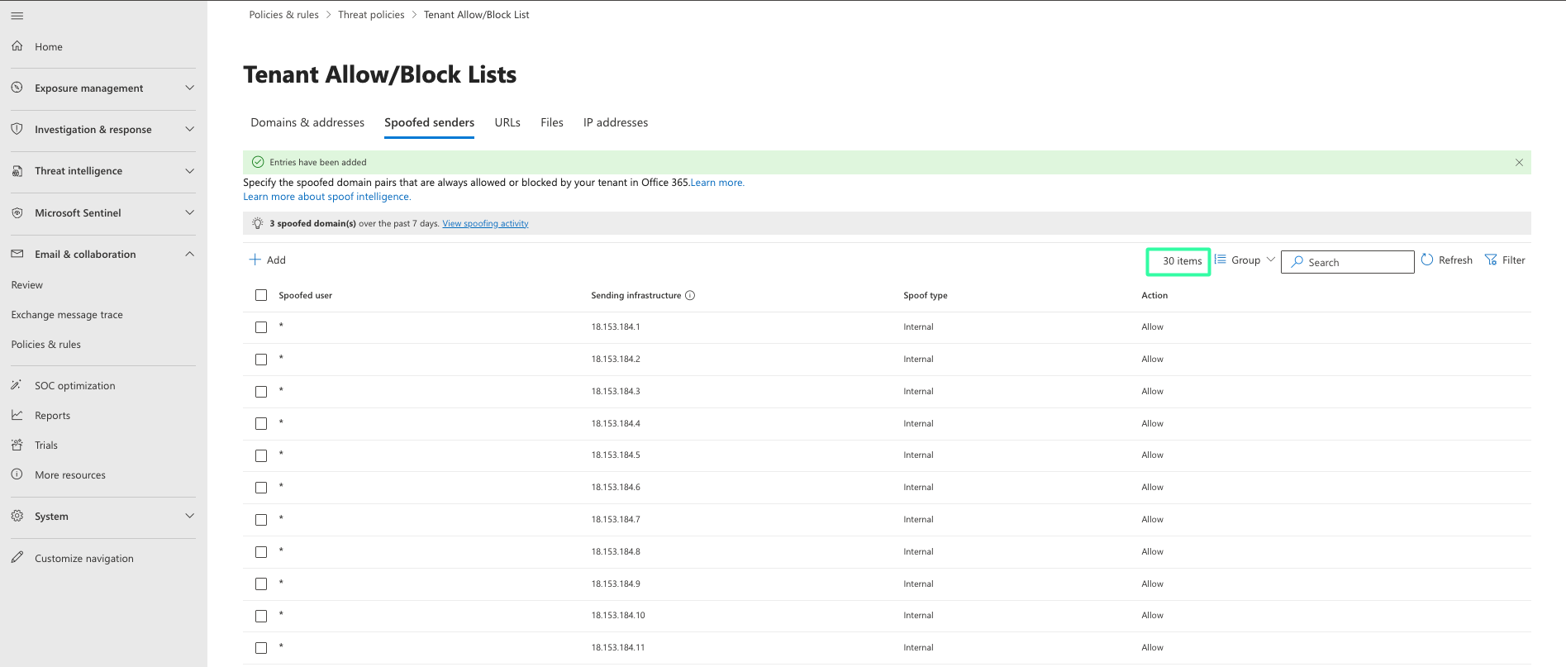This screenshot has width=1566, height=667.
Task: Click into the Search input field
Action: point(1355,262)
